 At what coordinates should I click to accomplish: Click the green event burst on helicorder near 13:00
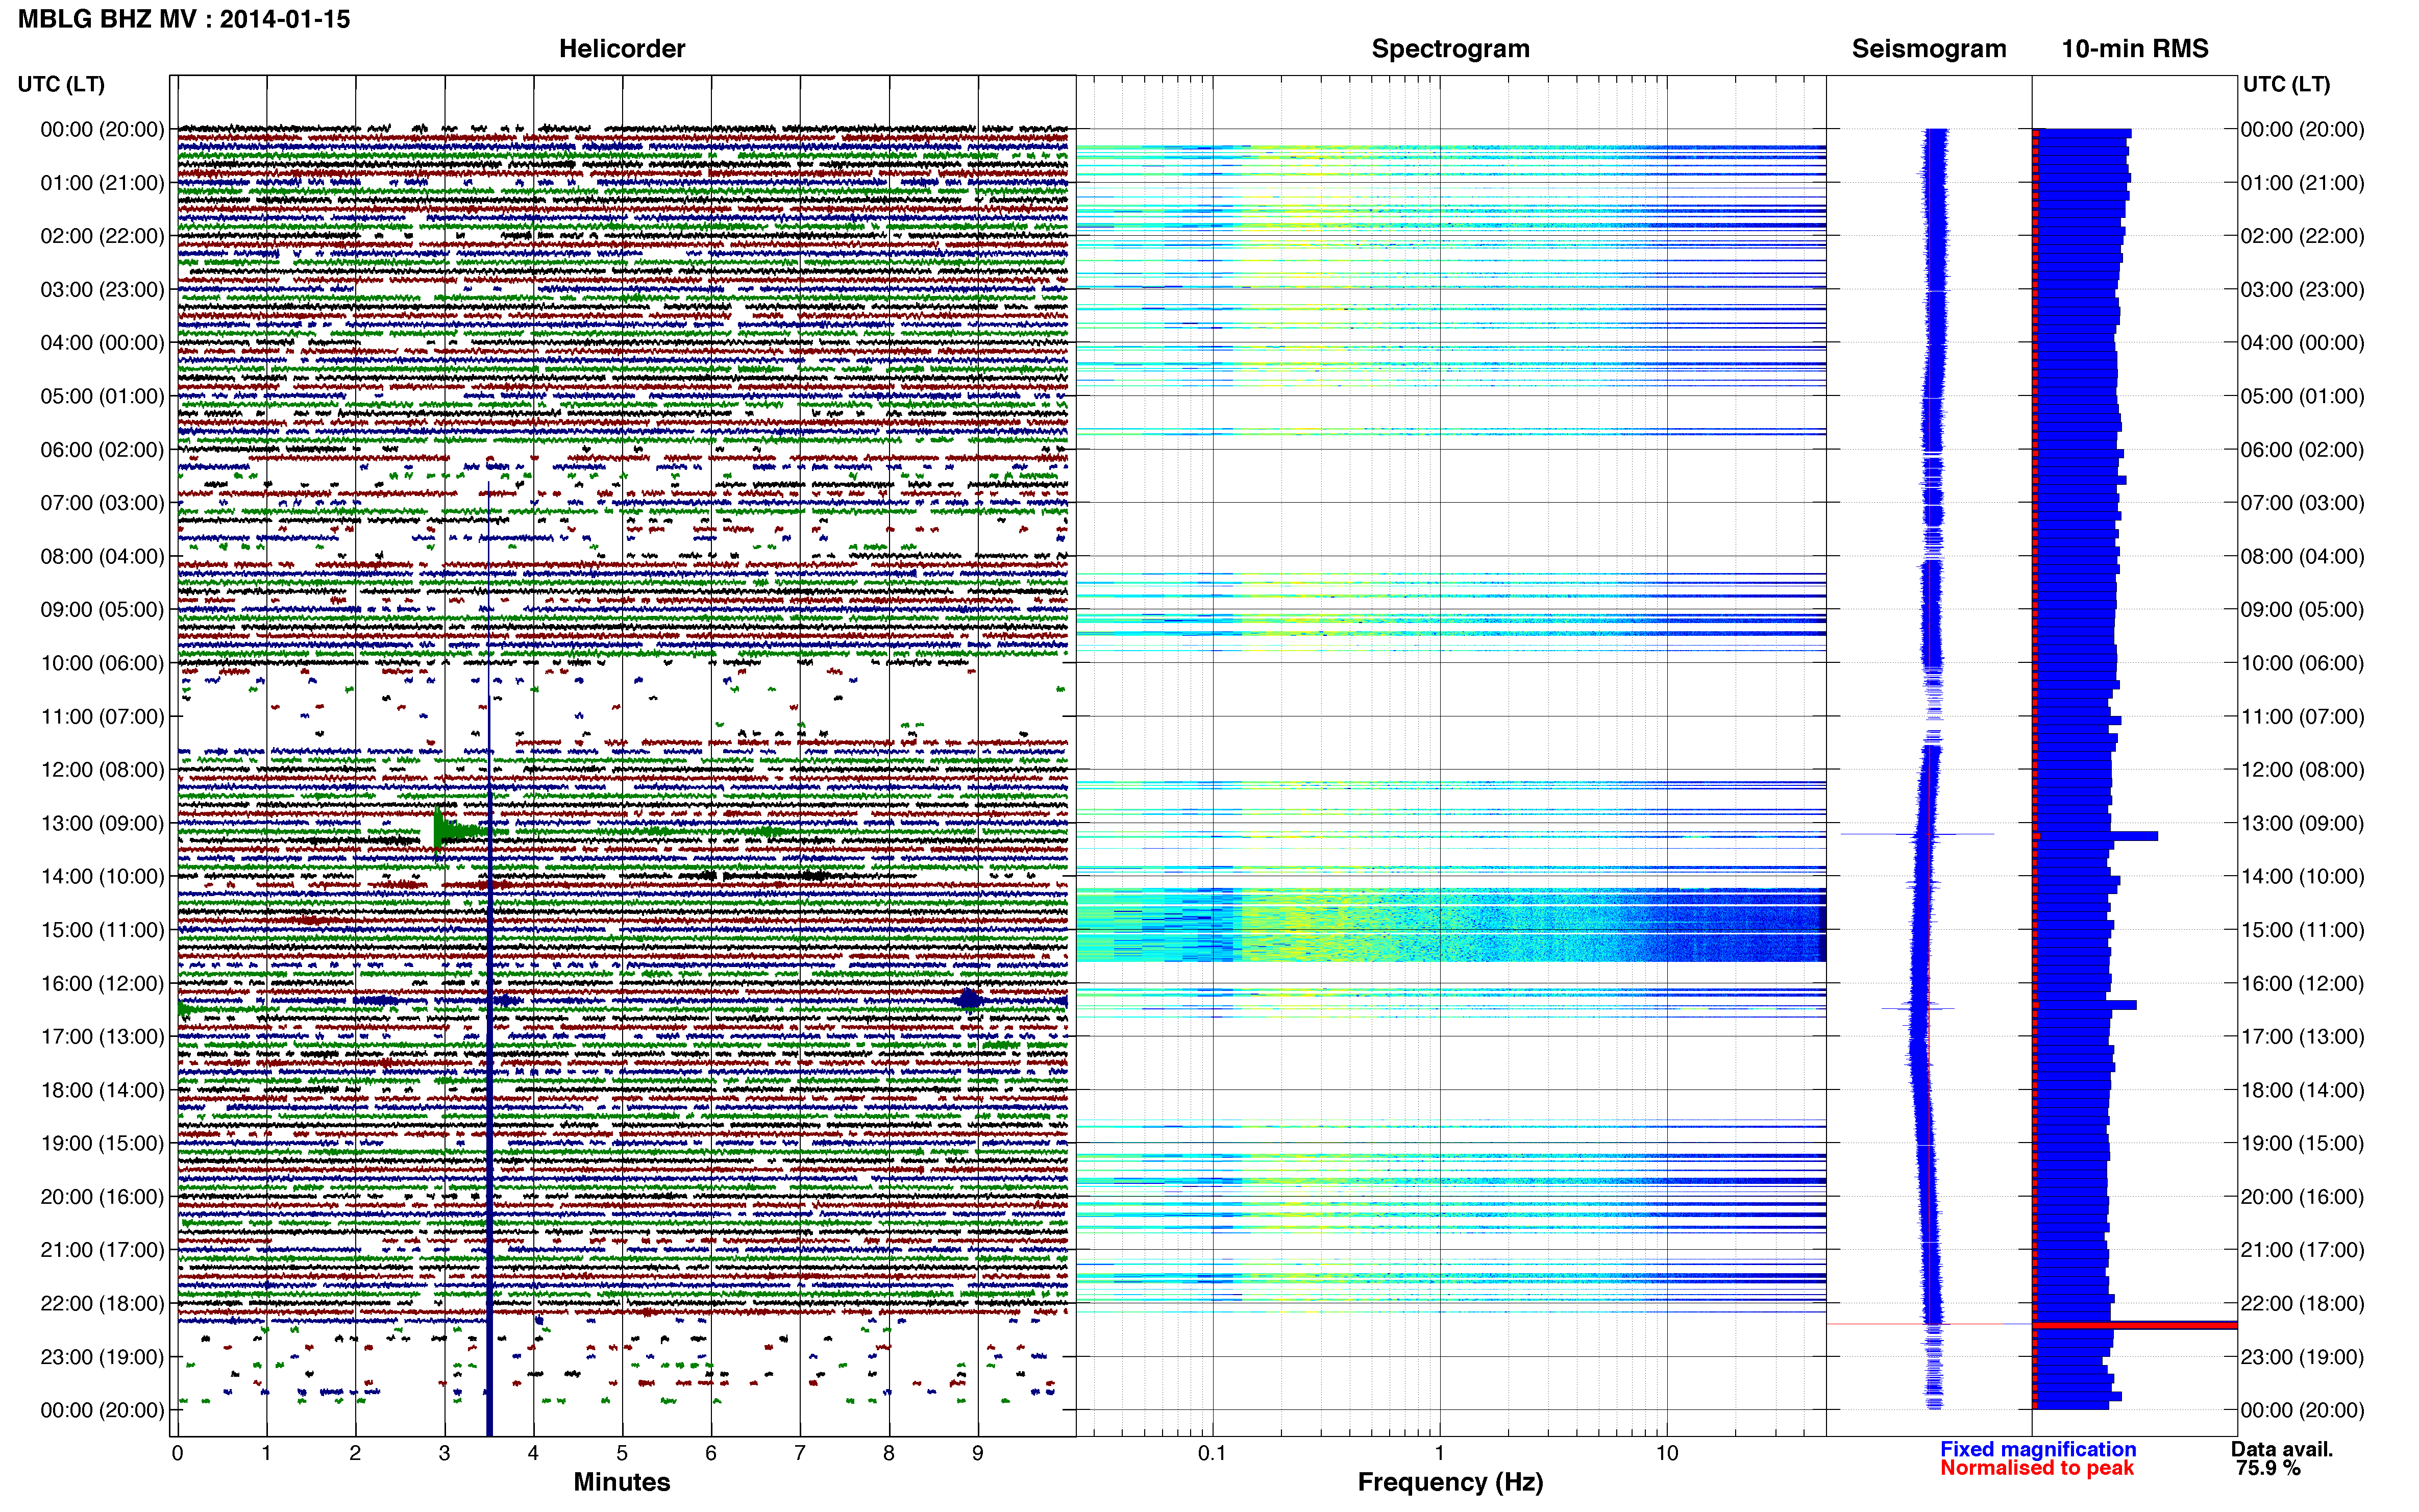click(450, 830)
